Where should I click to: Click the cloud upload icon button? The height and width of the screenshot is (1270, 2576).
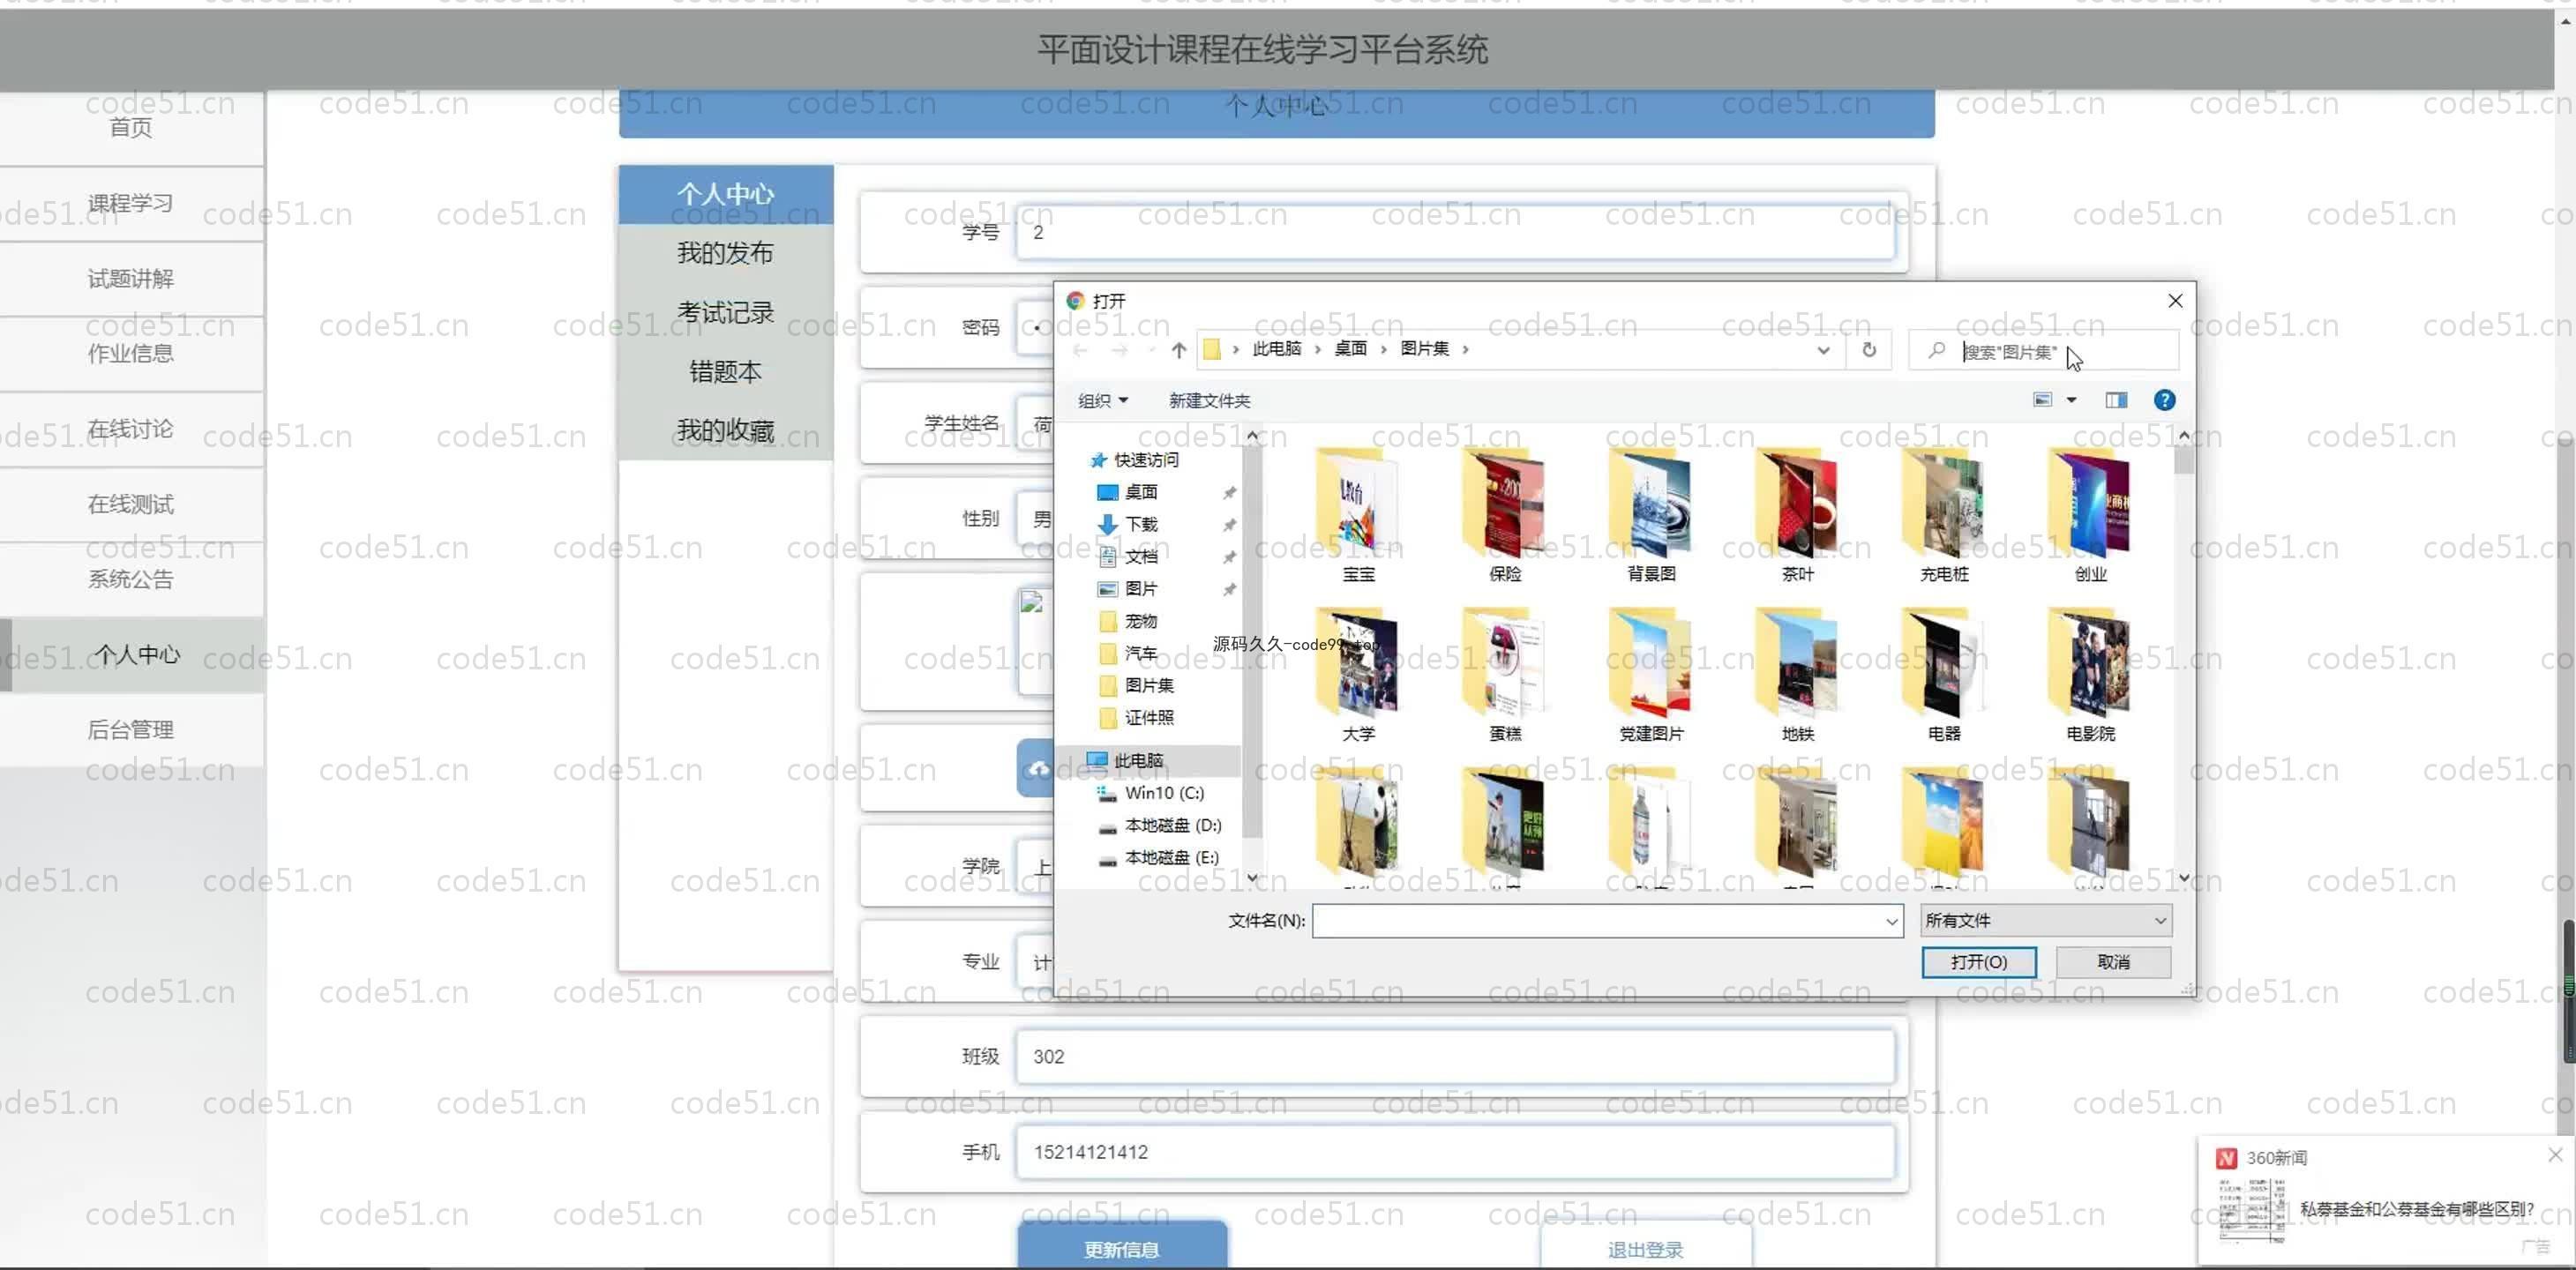[x=1037, y=768]
